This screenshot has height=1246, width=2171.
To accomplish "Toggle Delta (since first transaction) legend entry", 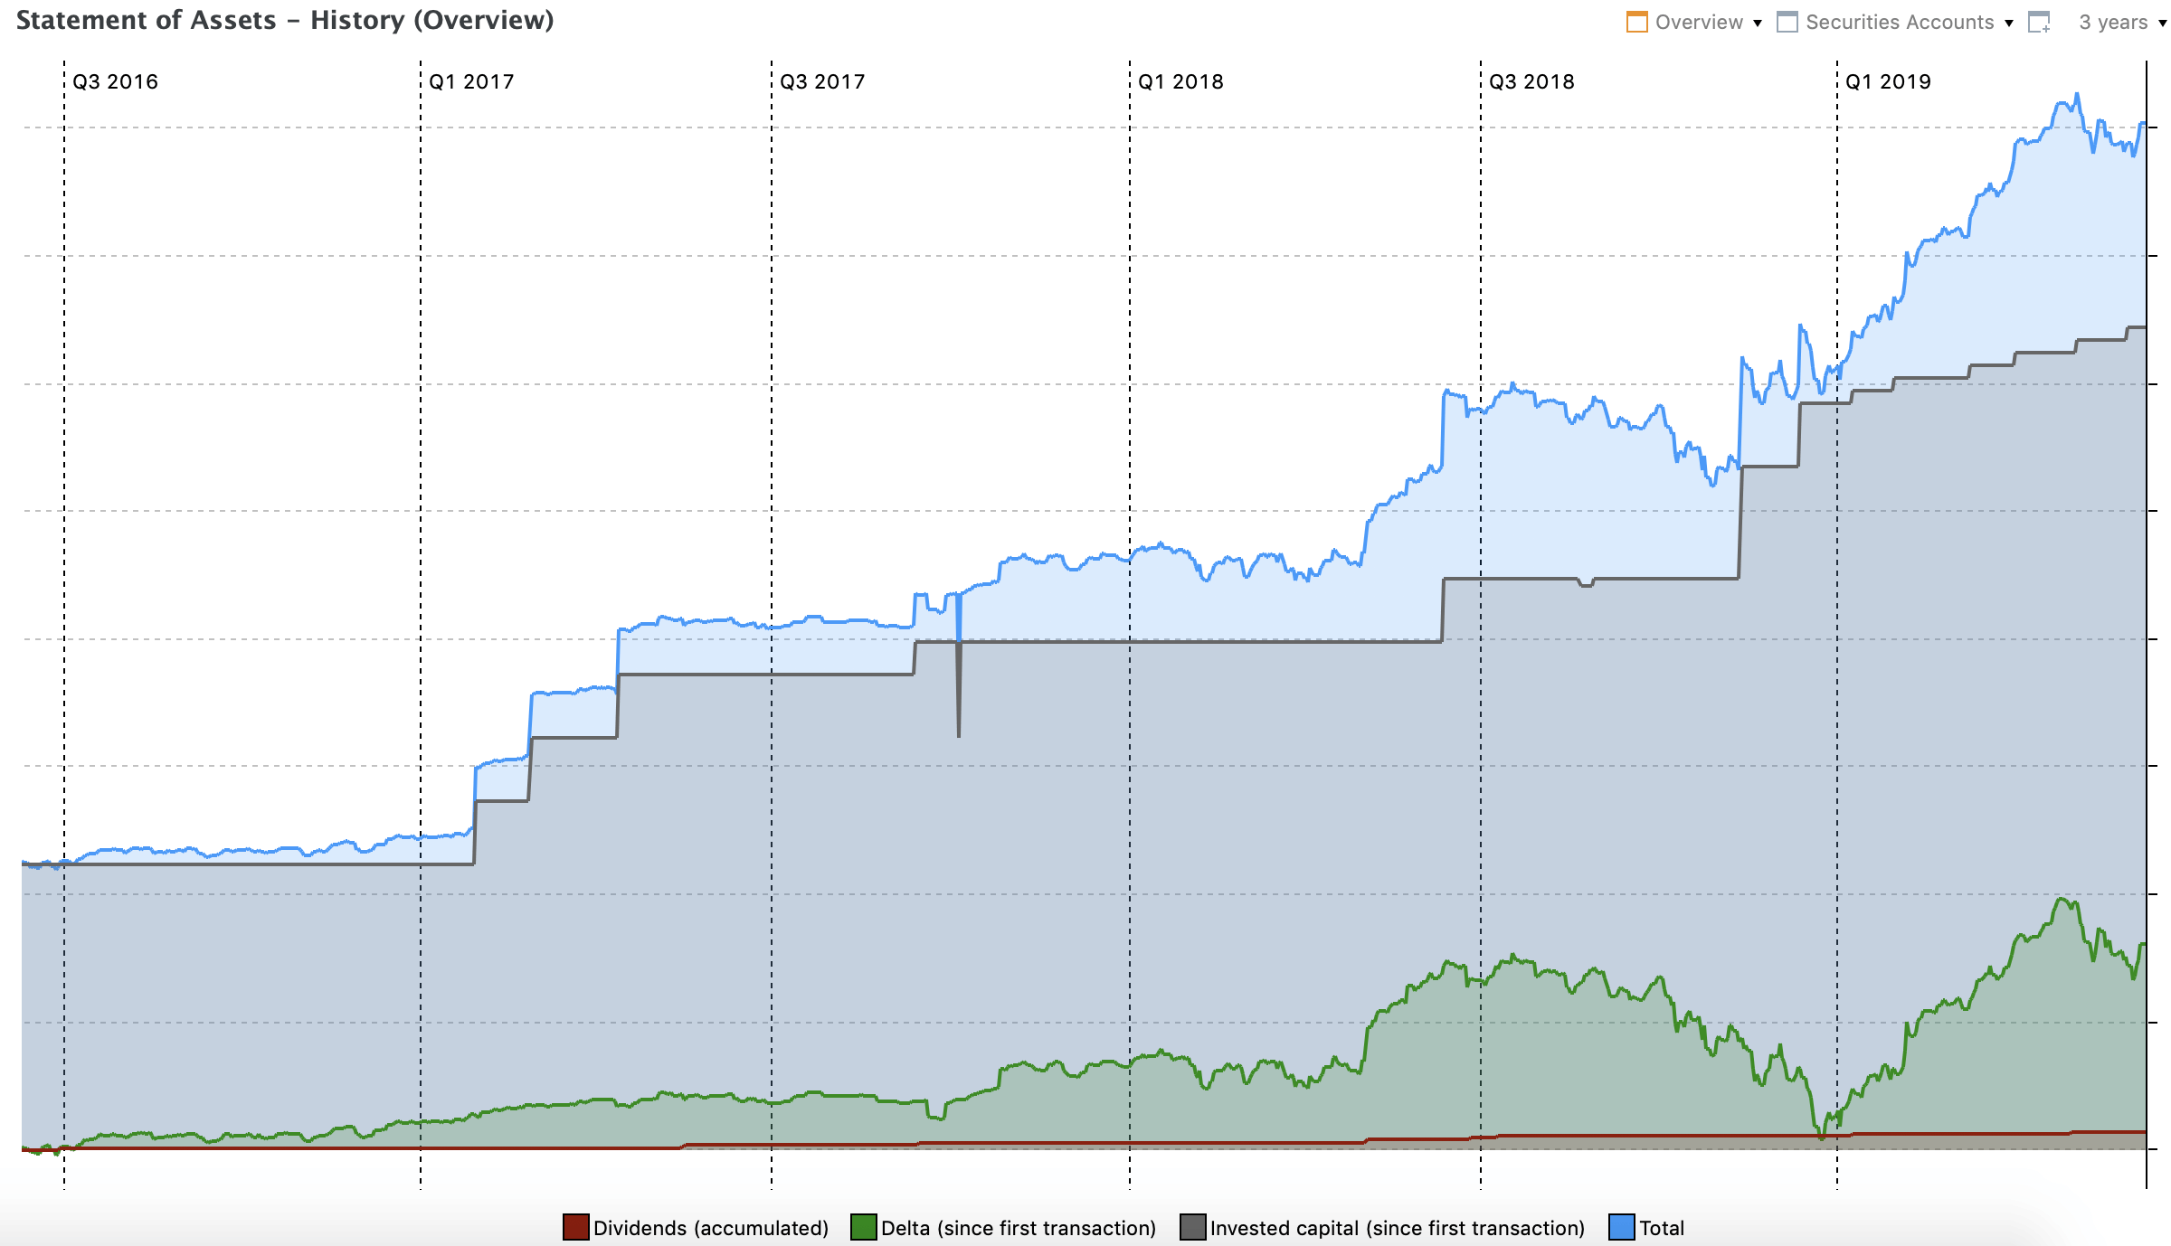I will (x=1018, y=1228).
